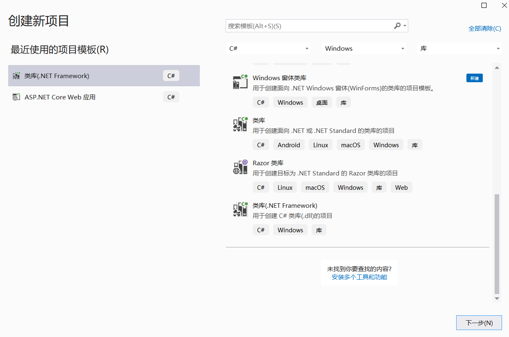Click the 库 tag under 类库(.NET Framework) result

(x=319, y=230)
